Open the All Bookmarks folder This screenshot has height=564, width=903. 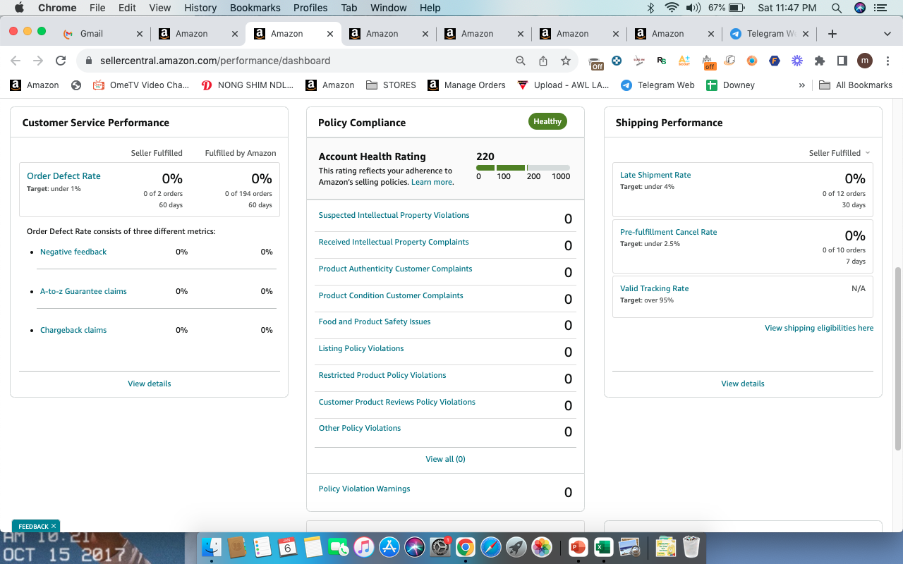(856, 85)
